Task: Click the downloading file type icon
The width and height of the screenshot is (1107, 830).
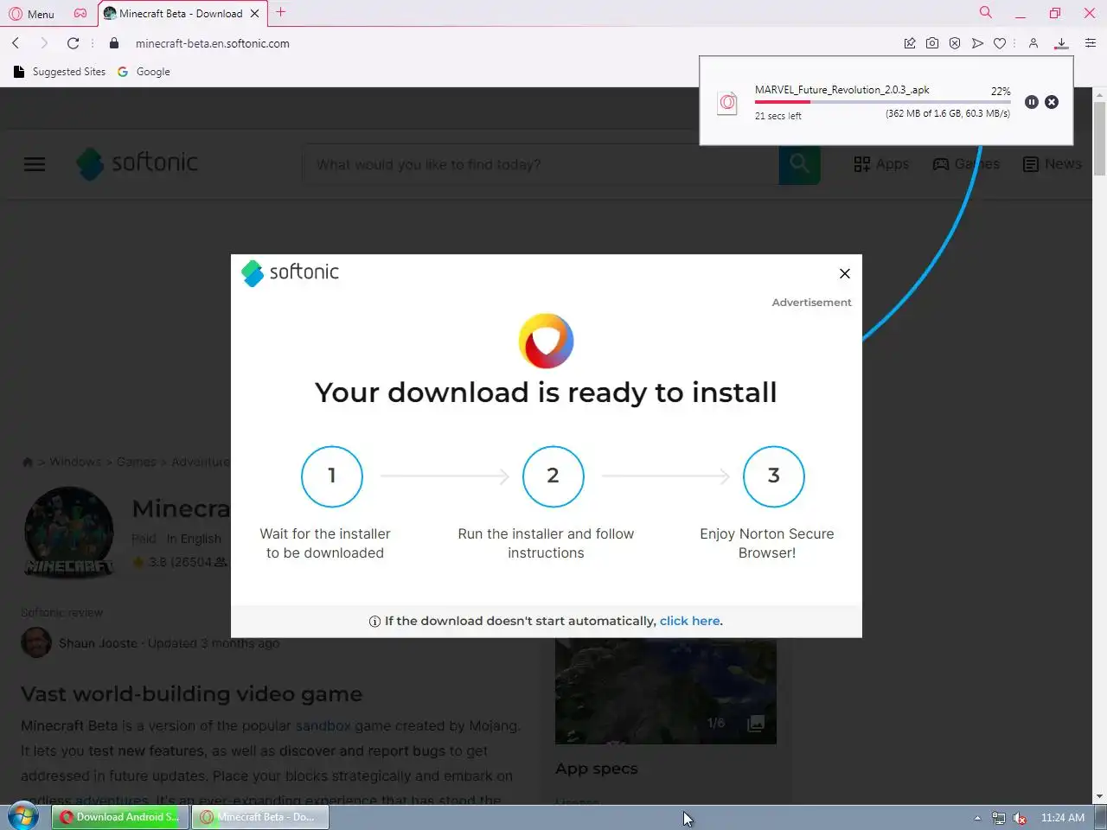Action: [727, 103]
